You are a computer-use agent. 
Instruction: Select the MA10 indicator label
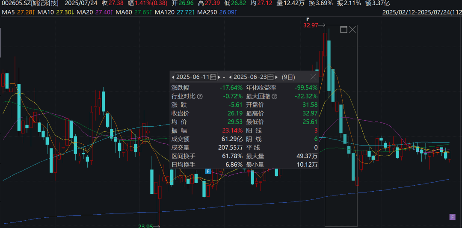pos(45,12)
